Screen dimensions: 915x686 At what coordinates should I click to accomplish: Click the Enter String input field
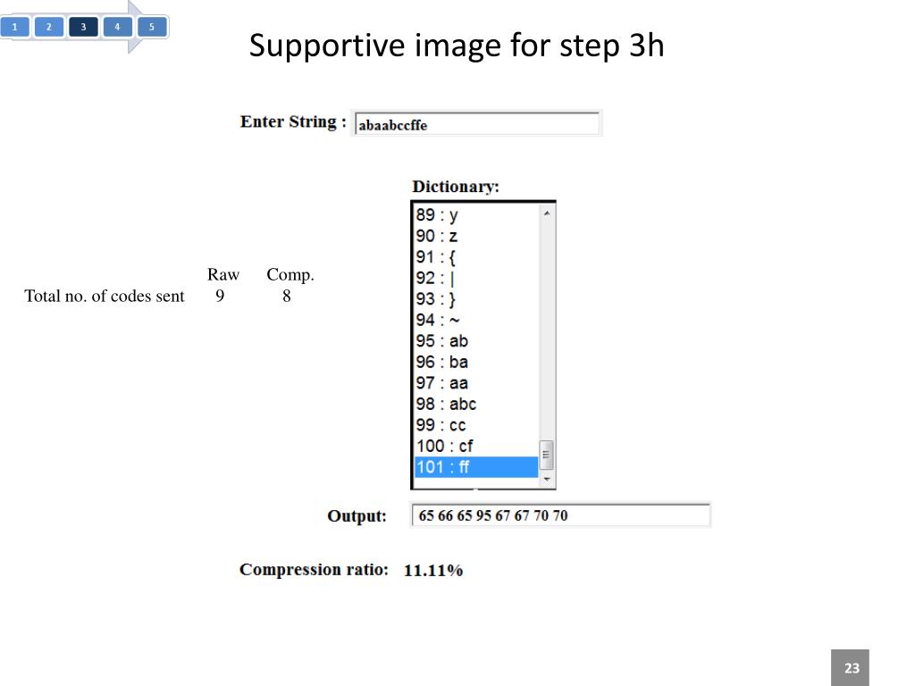[x=477, y=124]
